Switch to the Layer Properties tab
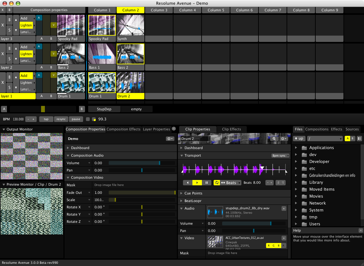 (x=156, y=129)
